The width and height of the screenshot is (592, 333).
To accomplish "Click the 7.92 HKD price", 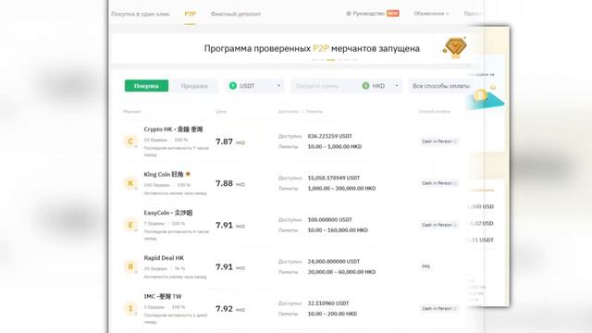I will coord(230,309).
